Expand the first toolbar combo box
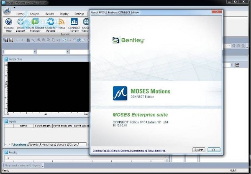The height and width of the screenshot is (174, 251). pyautogui.click(x=35, y=52)
